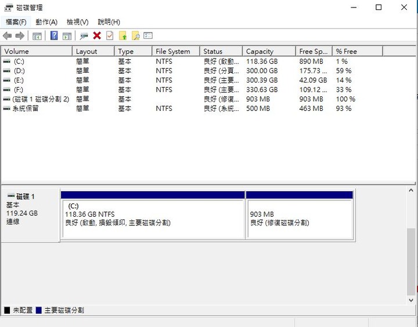Screen dimensions: 418x327
Task: Open the 檢視(V) menu
Action: pyautogui.click(x=78, y=22)
